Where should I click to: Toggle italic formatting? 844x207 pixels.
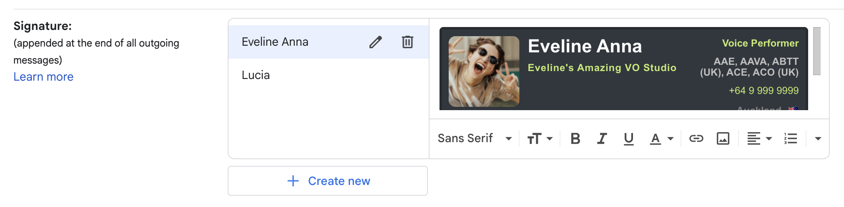pyautogui.click(x=602, y=138)
